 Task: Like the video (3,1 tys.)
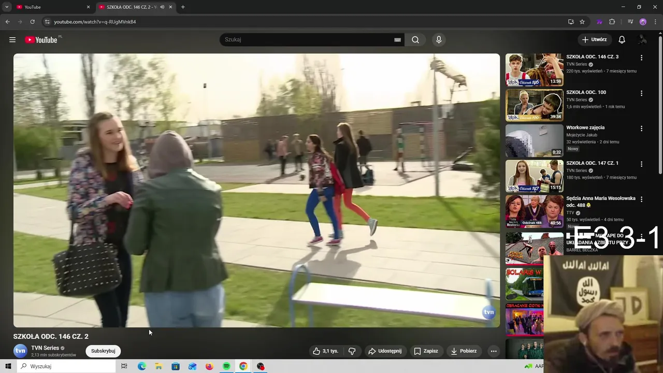326,351
